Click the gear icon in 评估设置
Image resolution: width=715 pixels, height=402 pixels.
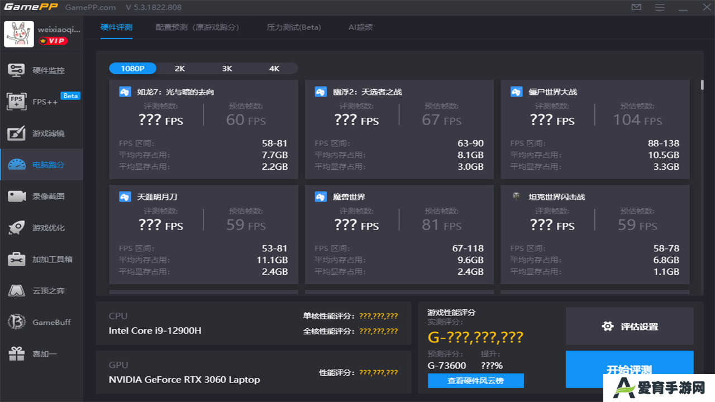coord(608,326)
